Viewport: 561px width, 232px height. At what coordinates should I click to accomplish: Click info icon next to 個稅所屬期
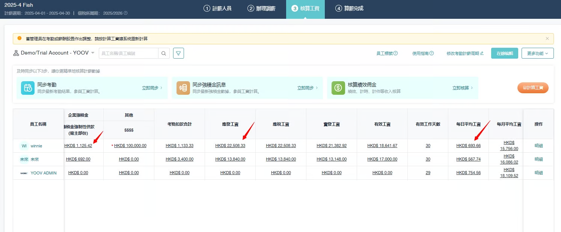click(x=125, y=13)
